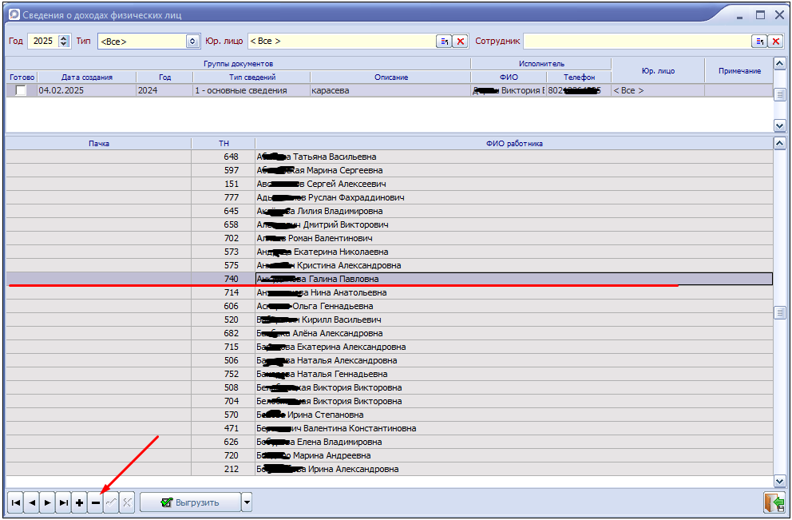The width and height of the screenshot is (792, 520).
Task: Open the Сотрудник selection list icon
Action: [758, 41]
